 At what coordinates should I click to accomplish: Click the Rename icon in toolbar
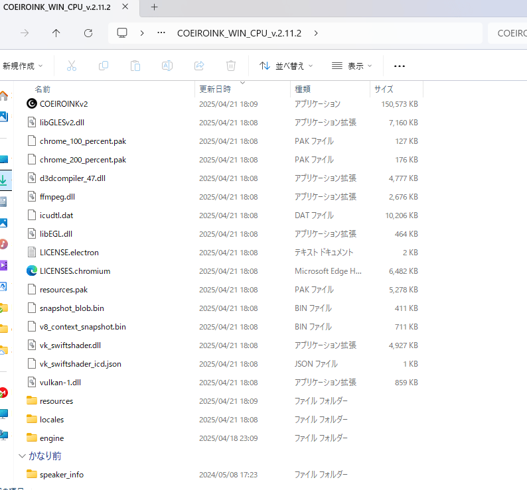click(167, 66)
